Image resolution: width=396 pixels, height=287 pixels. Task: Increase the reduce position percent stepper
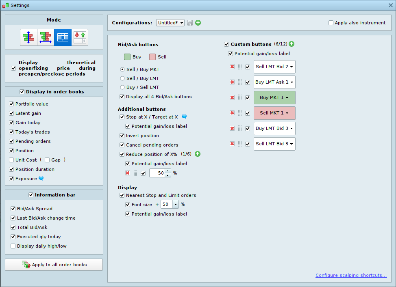(168, 171)
